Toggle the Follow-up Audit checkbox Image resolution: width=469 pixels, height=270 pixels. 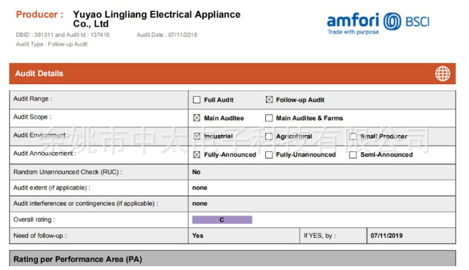click(x=269, y=100)
